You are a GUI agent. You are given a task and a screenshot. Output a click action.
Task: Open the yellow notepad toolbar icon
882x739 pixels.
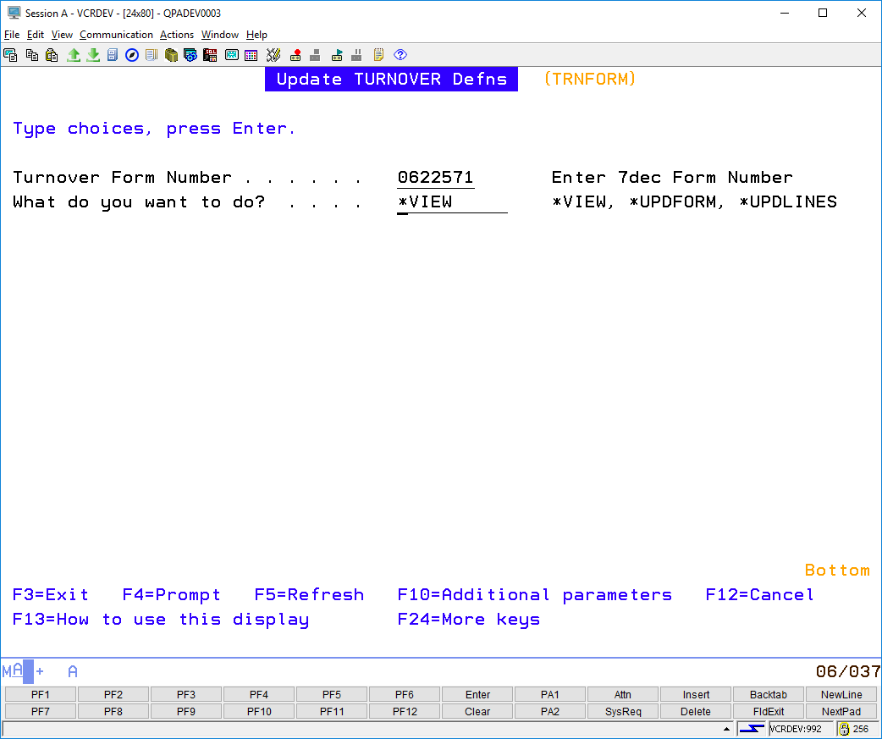click(378, 55)
